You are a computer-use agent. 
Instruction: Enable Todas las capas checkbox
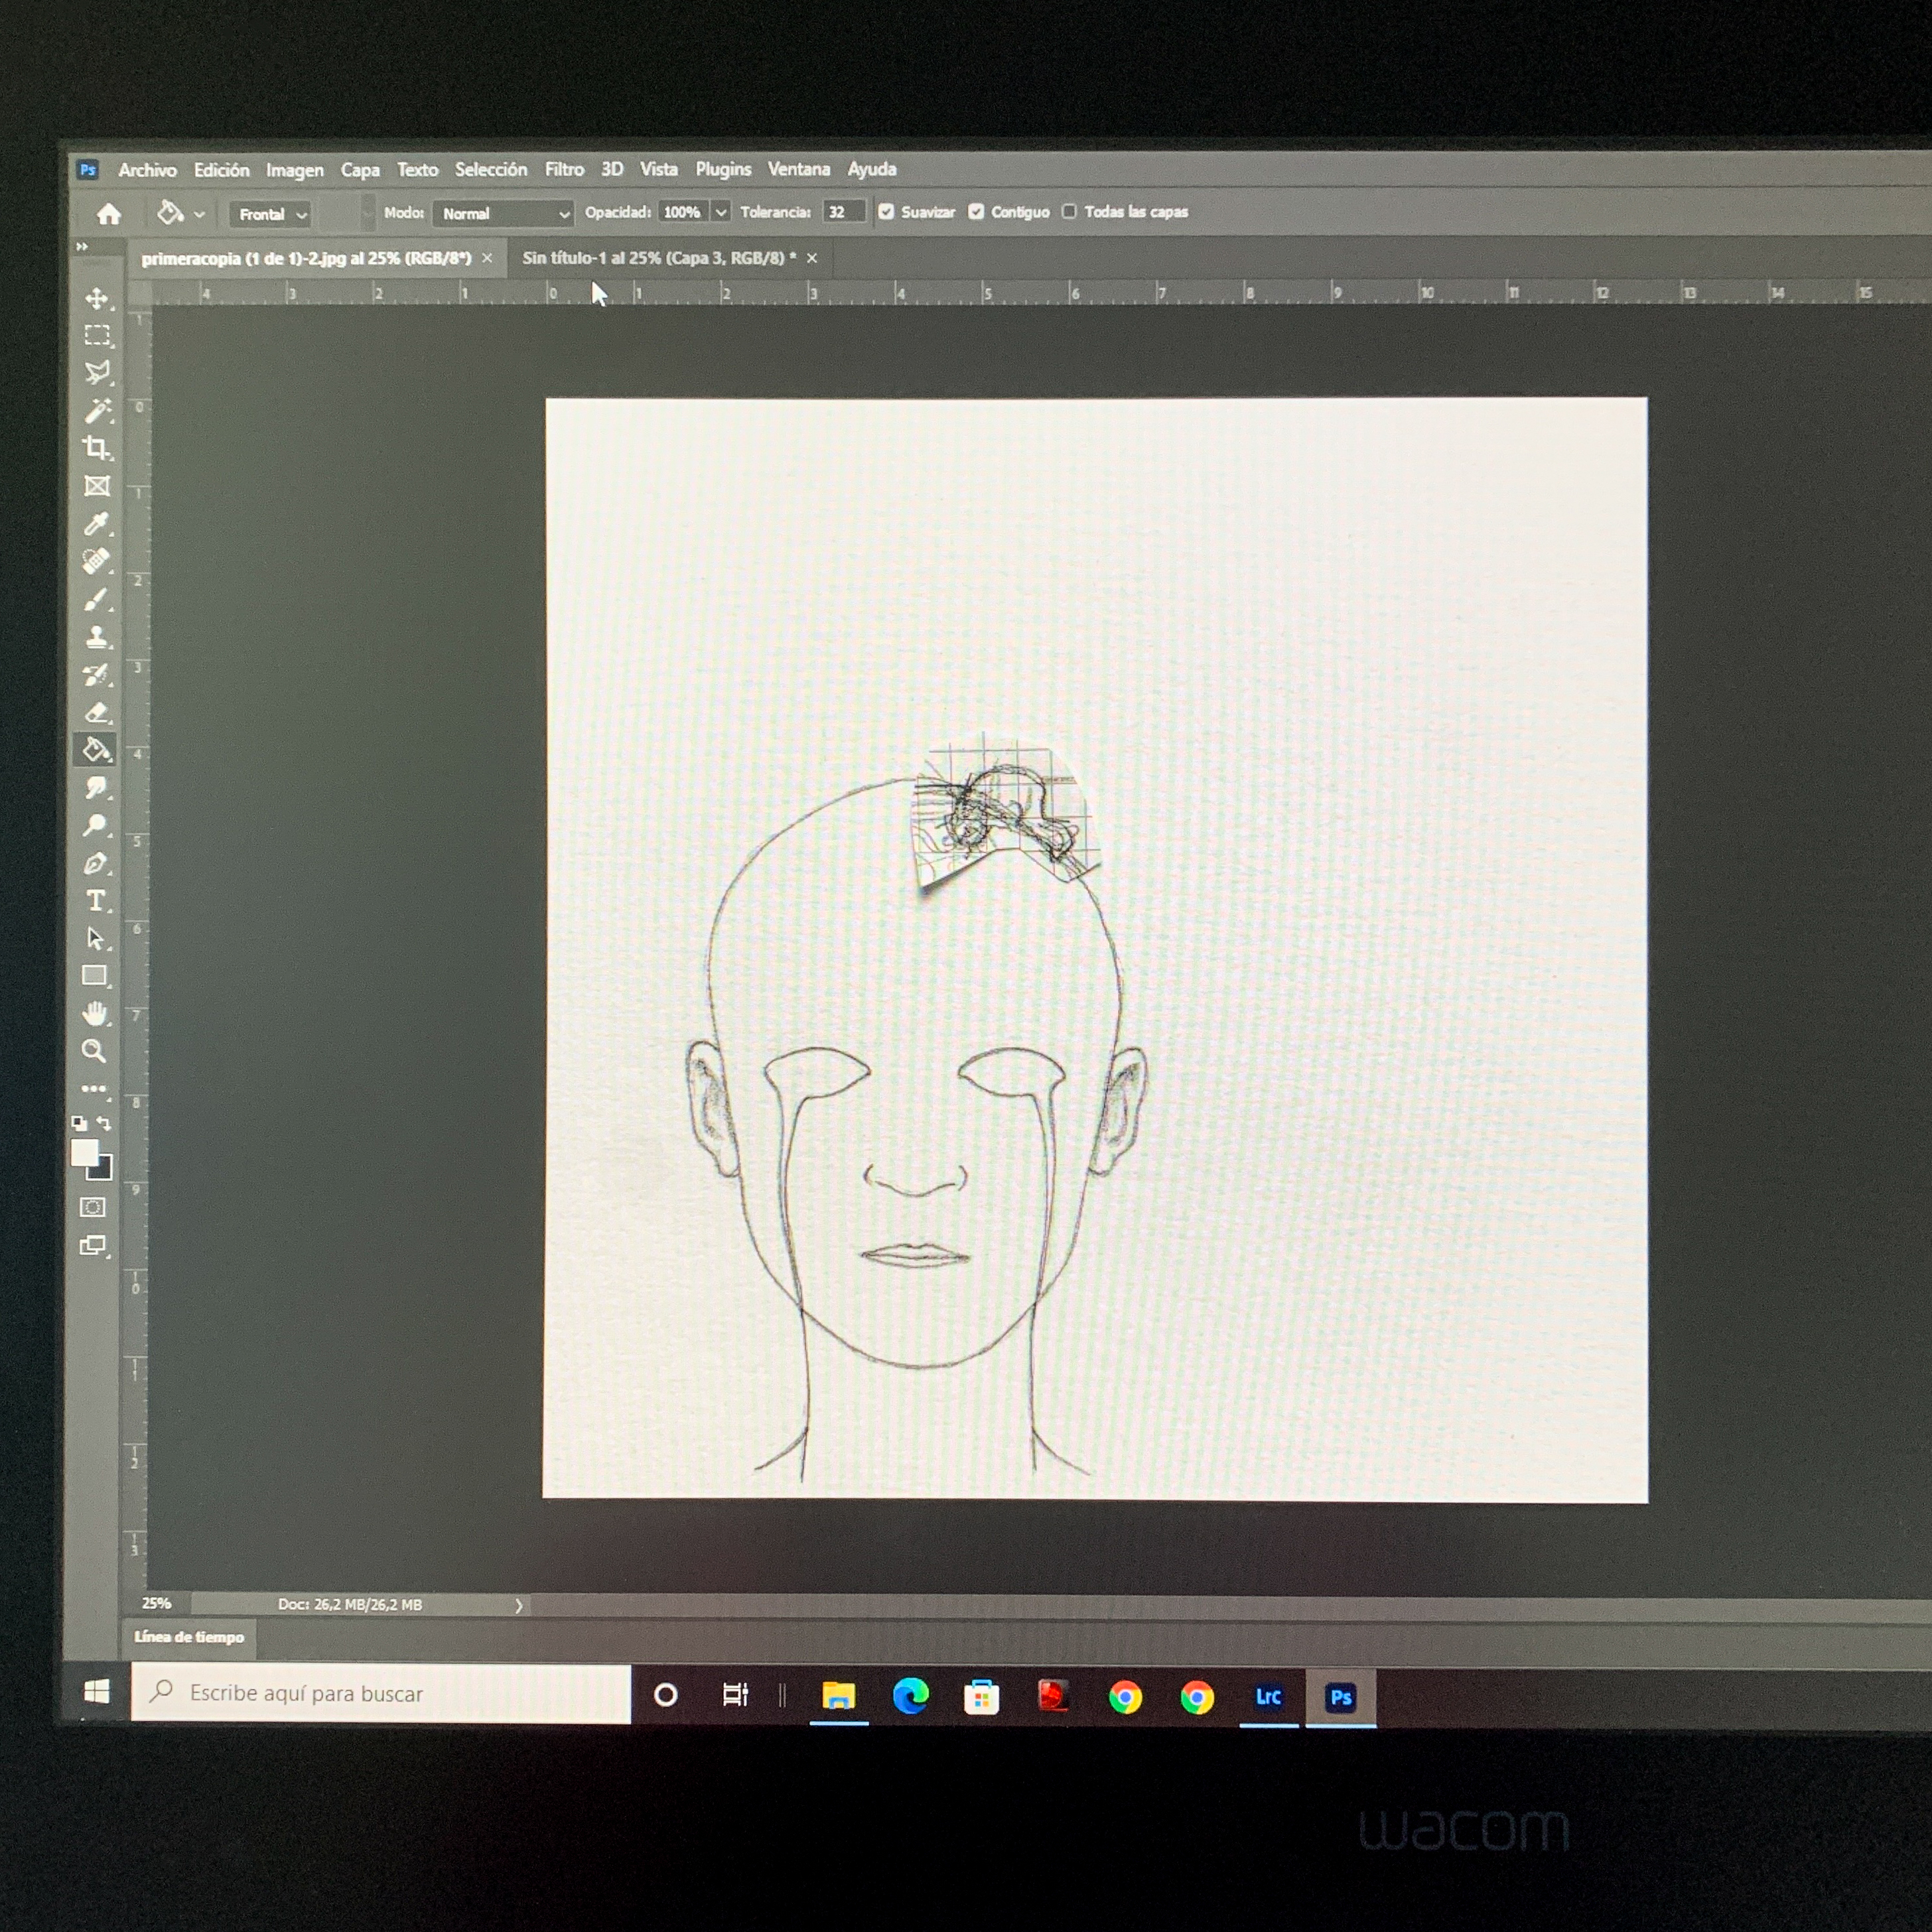point(1069,212)
